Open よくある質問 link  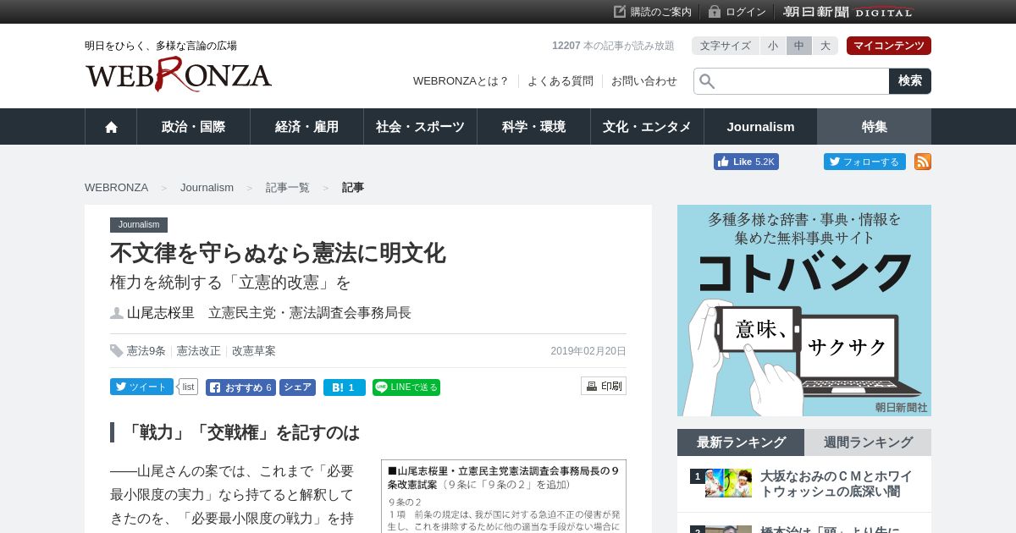pos(560,81)
